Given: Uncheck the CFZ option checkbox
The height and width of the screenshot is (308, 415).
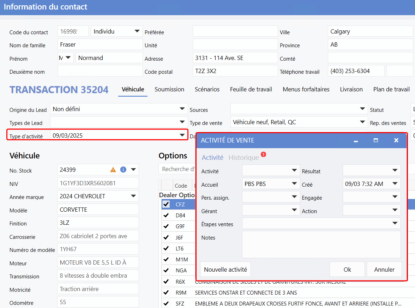Looking at the screenshot, I should pos(166,204).
